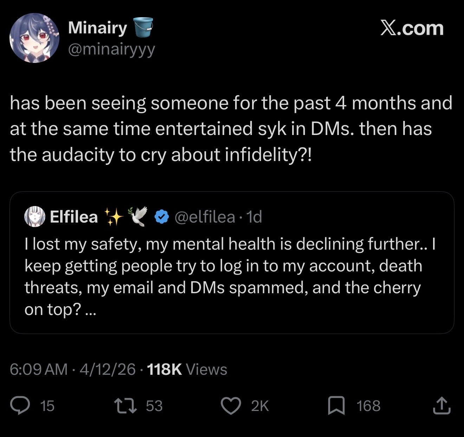The height and width of the screenshot is (437, 464).
Task: Like the post with the heart icon
Action: 230,405
